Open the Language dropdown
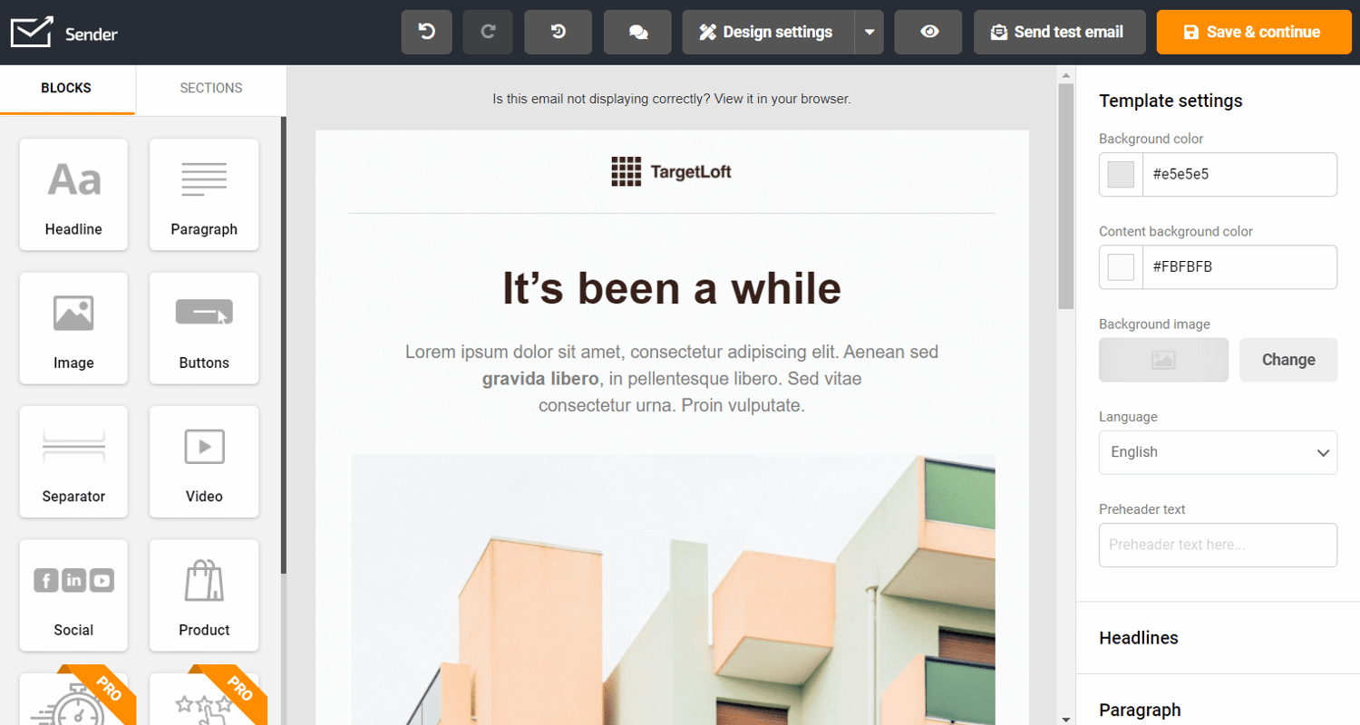Image resolution: width=1360 pixels, height=725 pixels. pyautogui.click(x=1218, y=452)
